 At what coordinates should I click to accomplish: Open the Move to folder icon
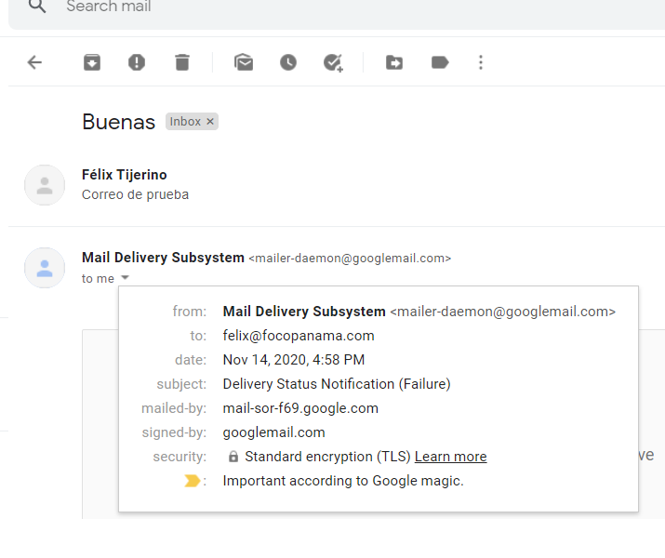(394, 62)
